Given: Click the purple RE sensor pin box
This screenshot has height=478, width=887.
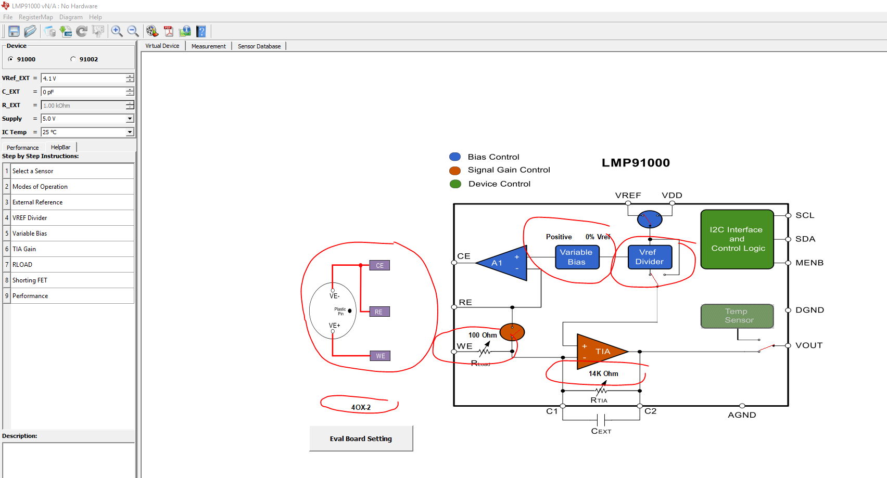Looking at the screenshot, I should (379, 312).
